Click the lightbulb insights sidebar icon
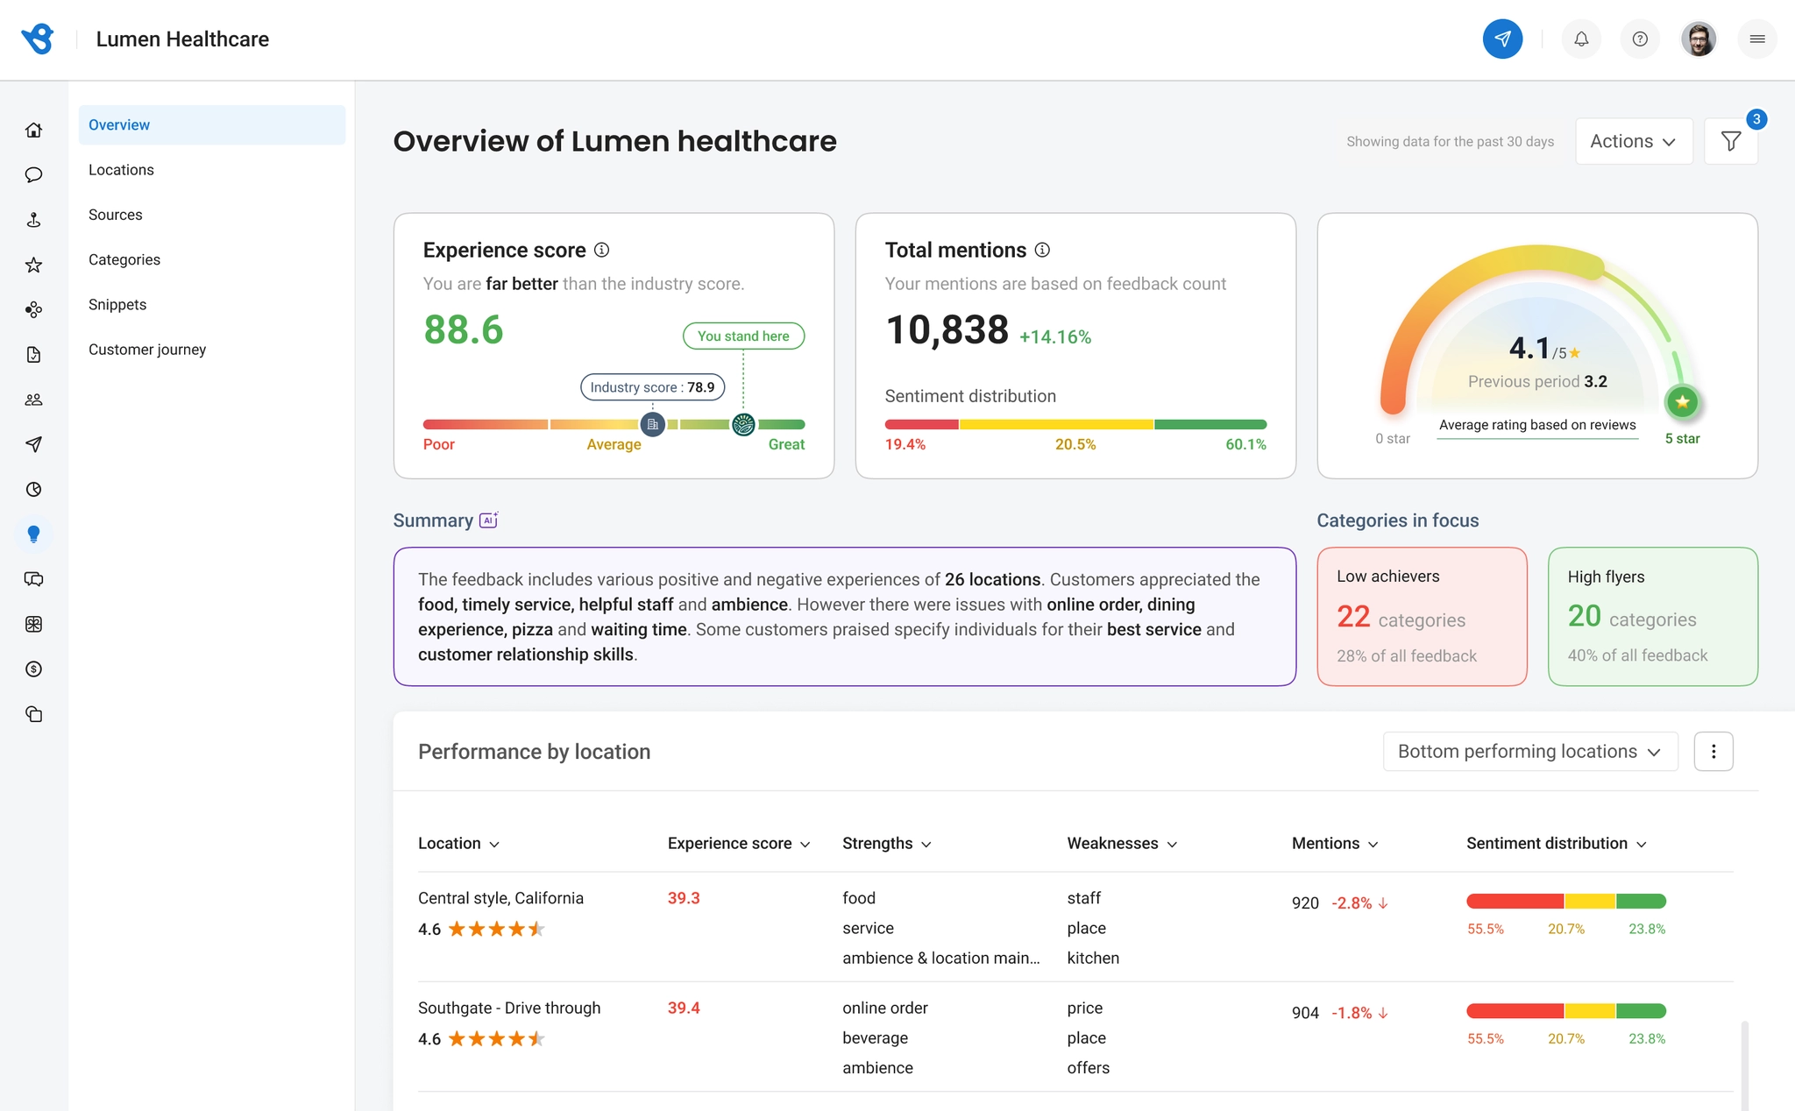 33,534
